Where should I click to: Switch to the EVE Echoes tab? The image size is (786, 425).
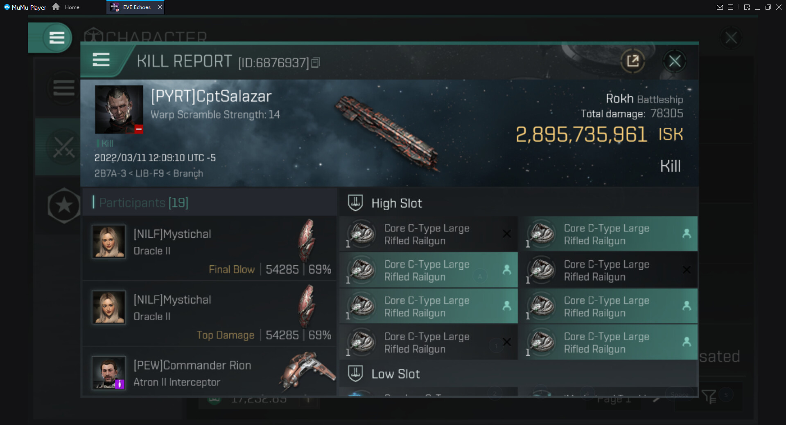(x=136, y=7)
